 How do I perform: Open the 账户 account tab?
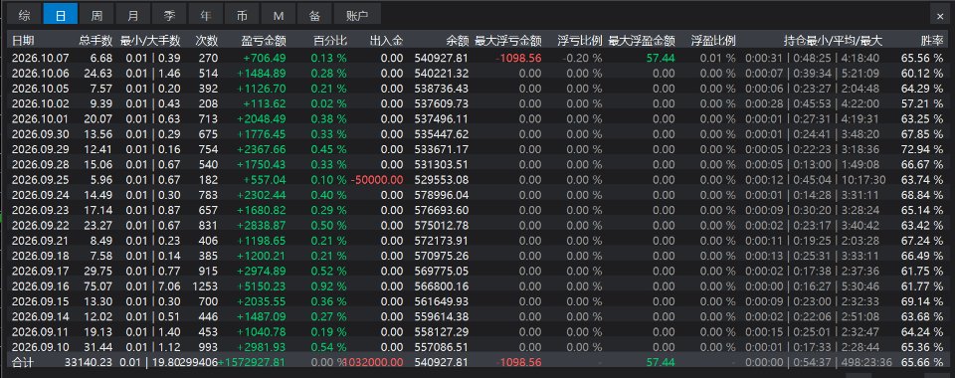pyautogui.click(x=357, y=15)
